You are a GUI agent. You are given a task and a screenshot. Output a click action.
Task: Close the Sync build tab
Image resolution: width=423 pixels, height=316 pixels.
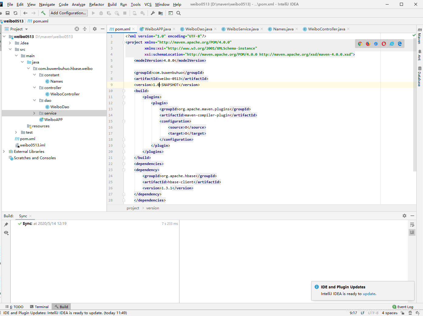click(30, 216)
